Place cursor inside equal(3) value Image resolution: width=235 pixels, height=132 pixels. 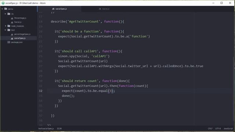pyautogui.click(x=111, y=91)
